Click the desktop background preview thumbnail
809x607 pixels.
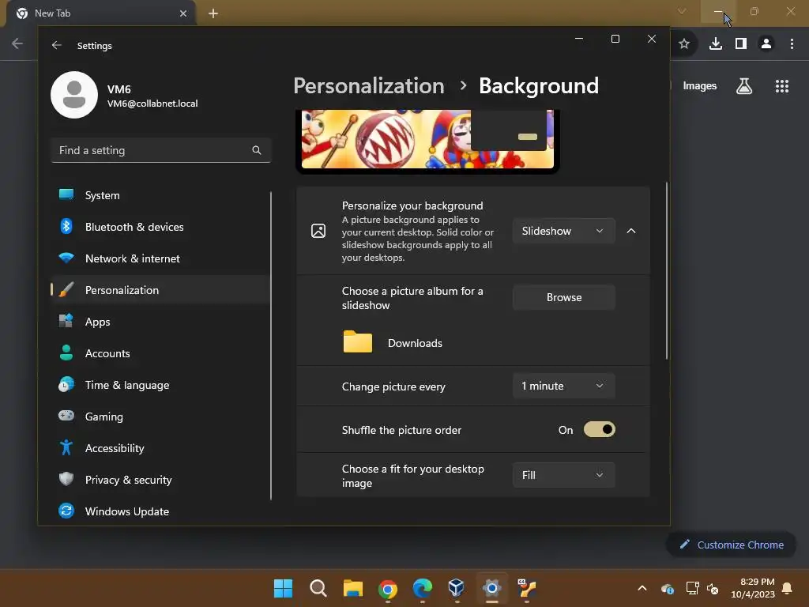(427, 141)
